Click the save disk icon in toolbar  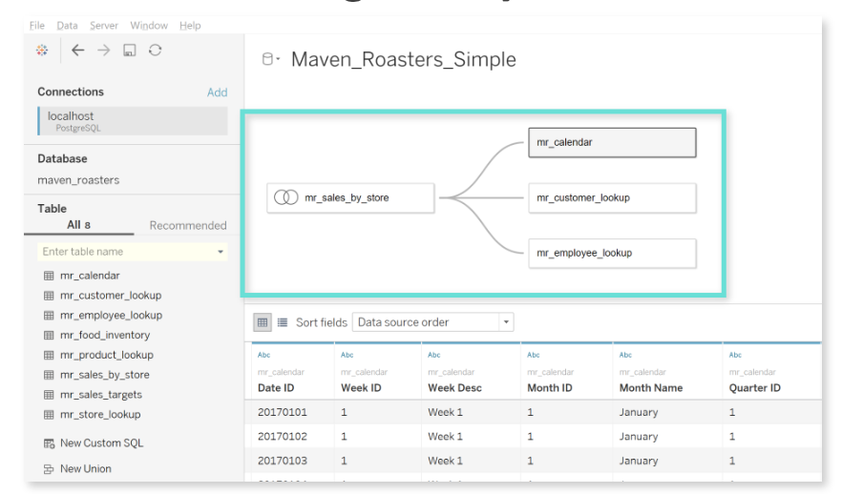[129, 51]
